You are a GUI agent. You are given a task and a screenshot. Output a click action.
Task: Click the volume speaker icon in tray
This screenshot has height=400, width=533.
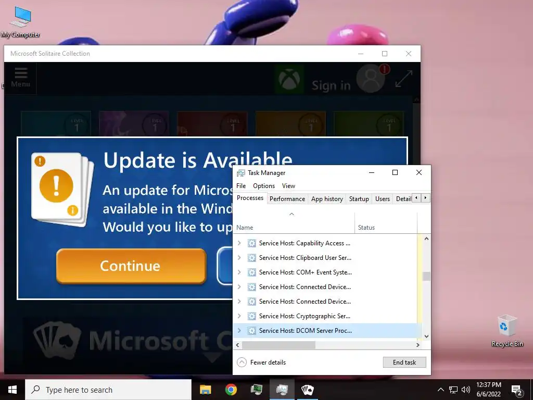(x=466, y=390)
